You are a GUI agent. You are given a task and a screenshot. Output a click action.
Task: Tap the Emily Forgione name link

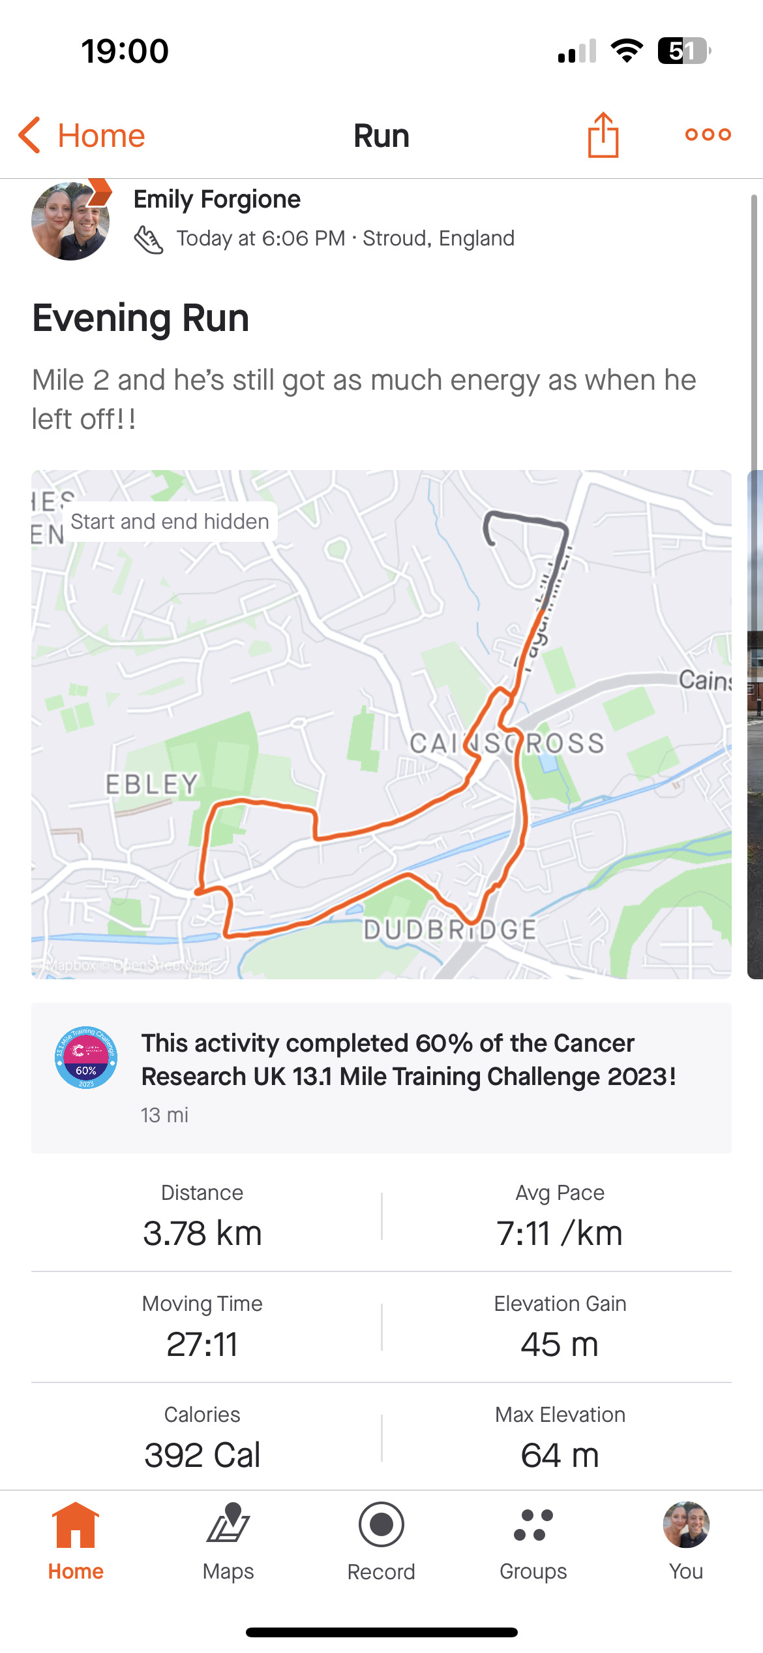[217, 199]
